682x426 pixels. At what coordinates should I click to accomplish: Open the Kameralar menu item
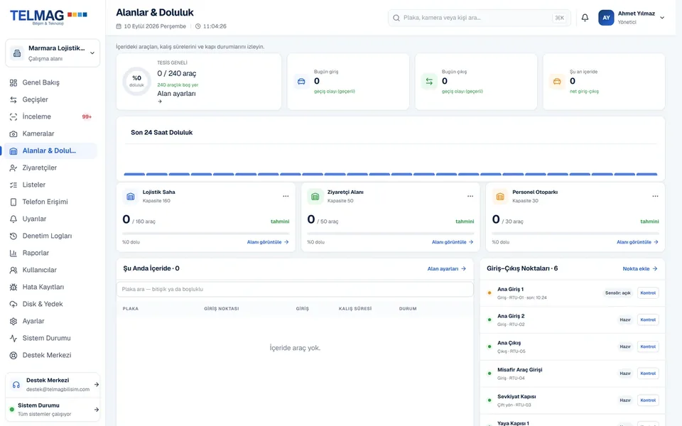(50, 134)
